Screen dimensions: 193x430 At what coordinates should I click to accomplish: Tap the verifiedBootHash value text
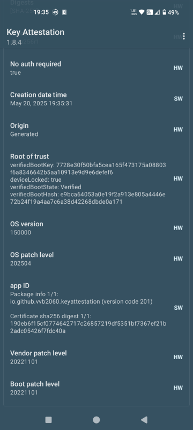[x=88, y=198]
